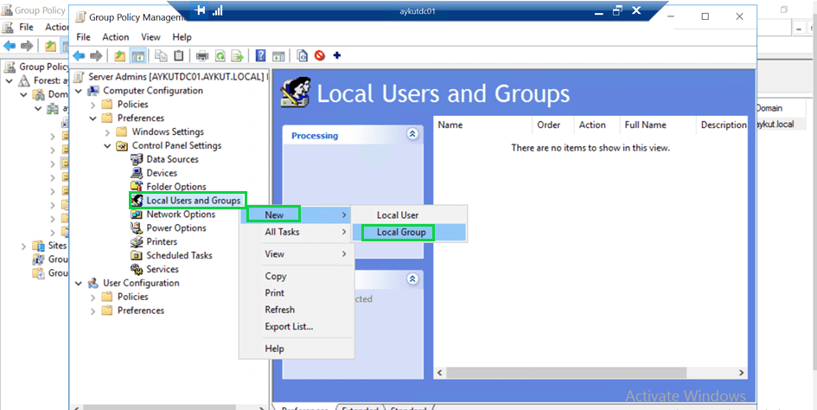The width and height of the screenshot is (817, 410).
Task: Choose Local User in the New submenu
Action: click(x=398, y=215)
